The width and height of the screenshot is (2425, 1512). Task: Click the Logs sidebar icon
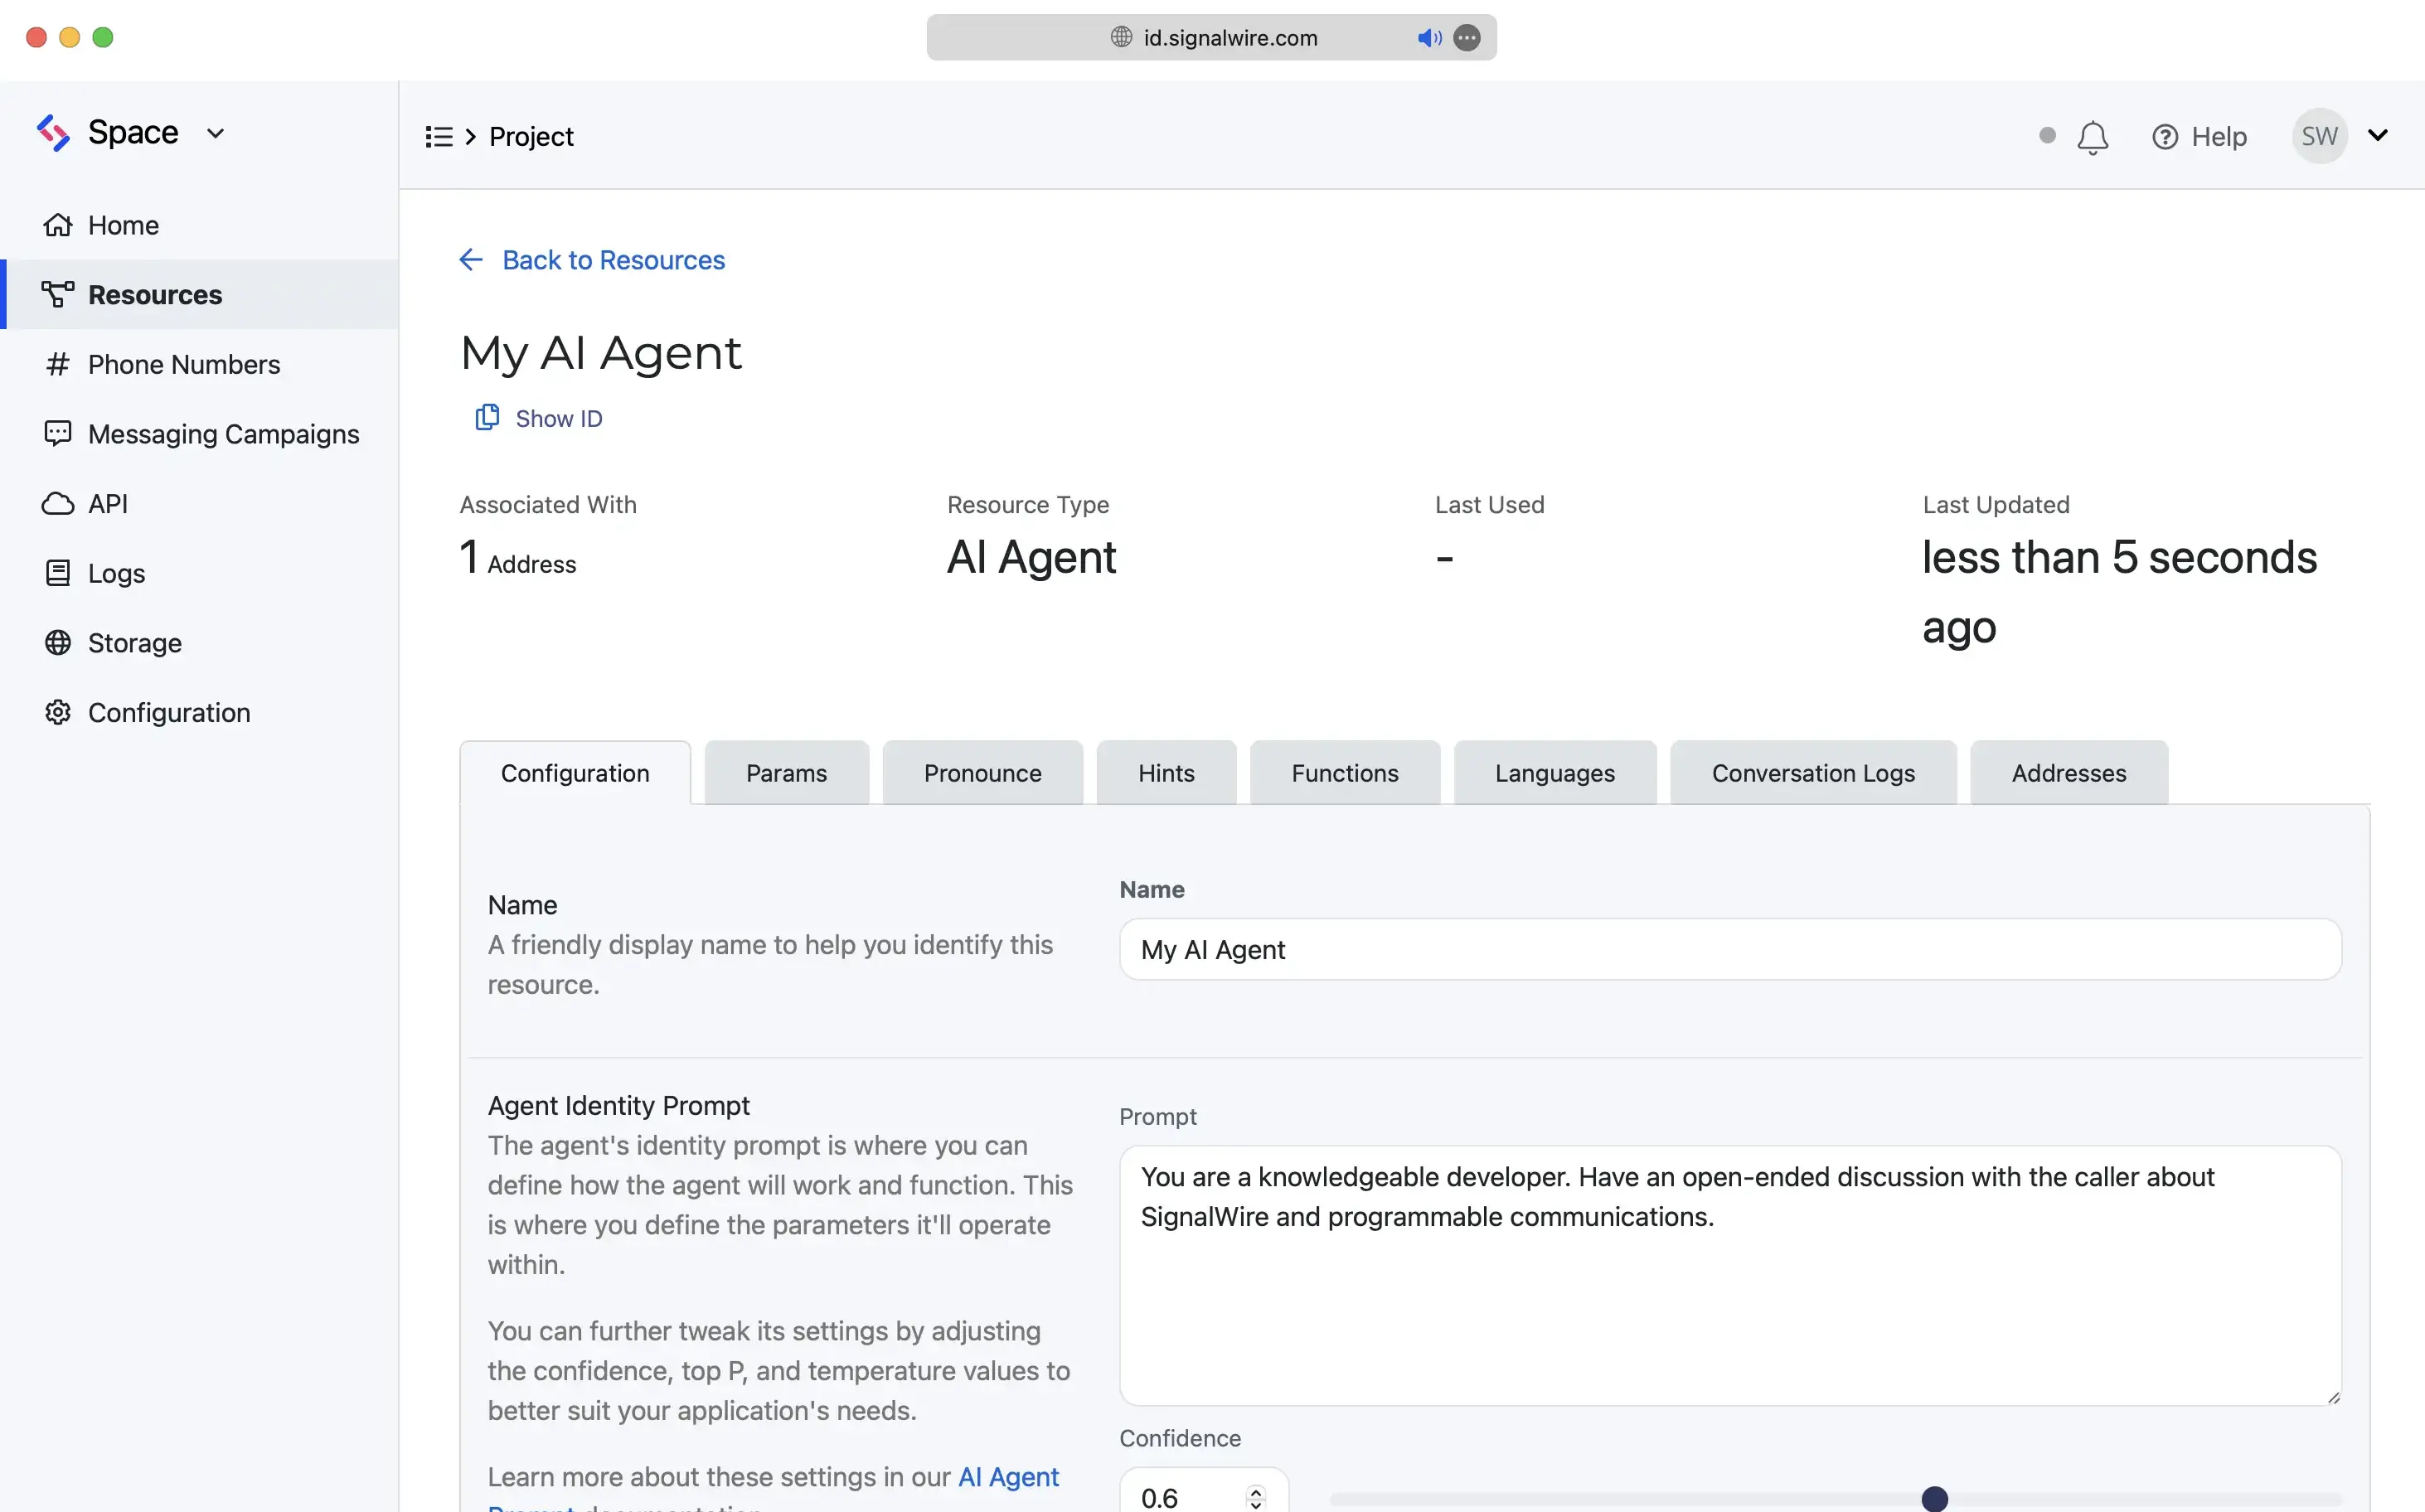pos(57,573)
